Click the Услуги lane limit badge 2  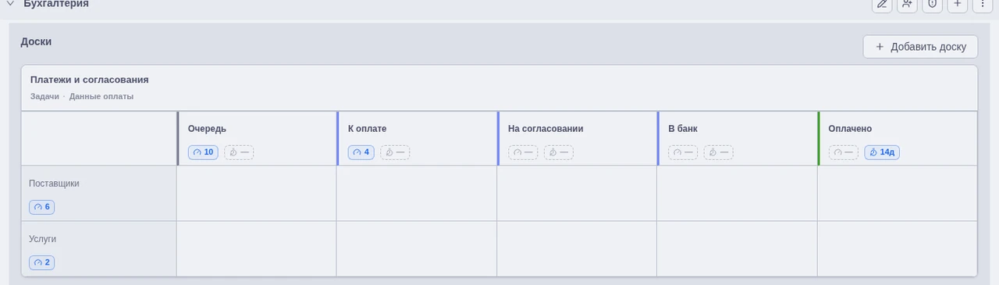pos(42,262)
